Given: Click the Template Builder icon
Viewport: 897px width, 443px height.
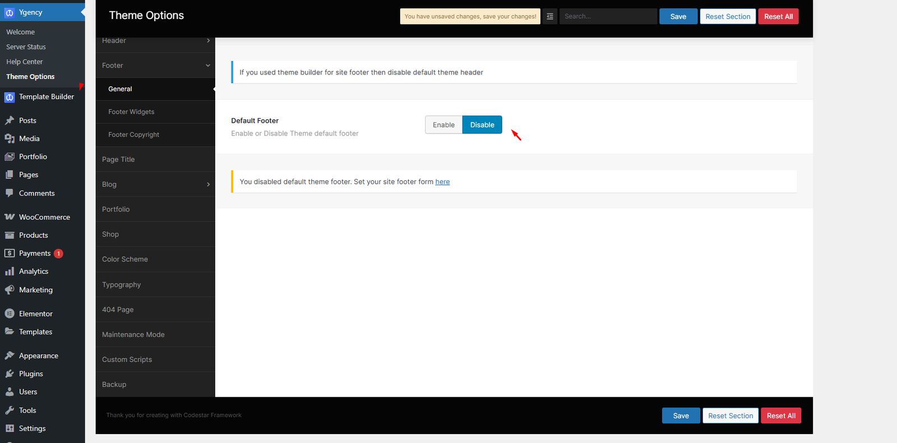Looking at the screenshot, I should [10, 97].
